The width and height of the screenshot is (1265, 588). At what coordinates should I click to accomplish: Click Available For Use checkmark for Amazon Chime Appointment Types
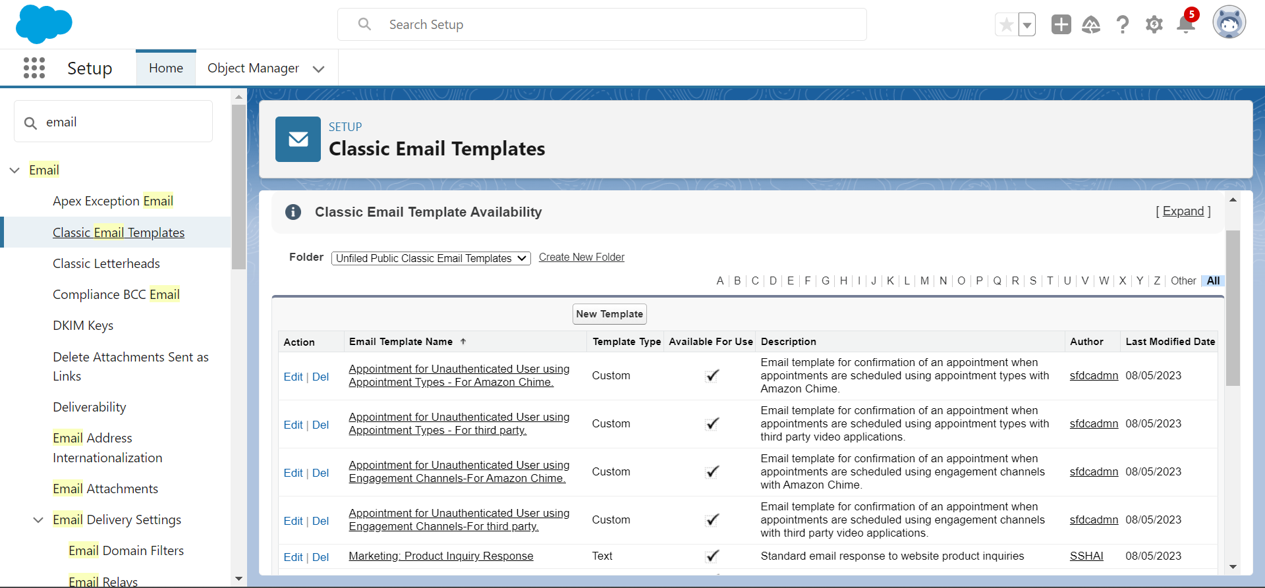[x=712, y=375]
